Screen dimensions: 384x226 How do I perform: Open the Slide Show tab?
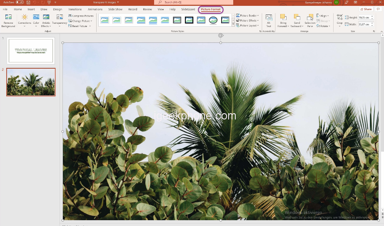[x=115, y=9]
